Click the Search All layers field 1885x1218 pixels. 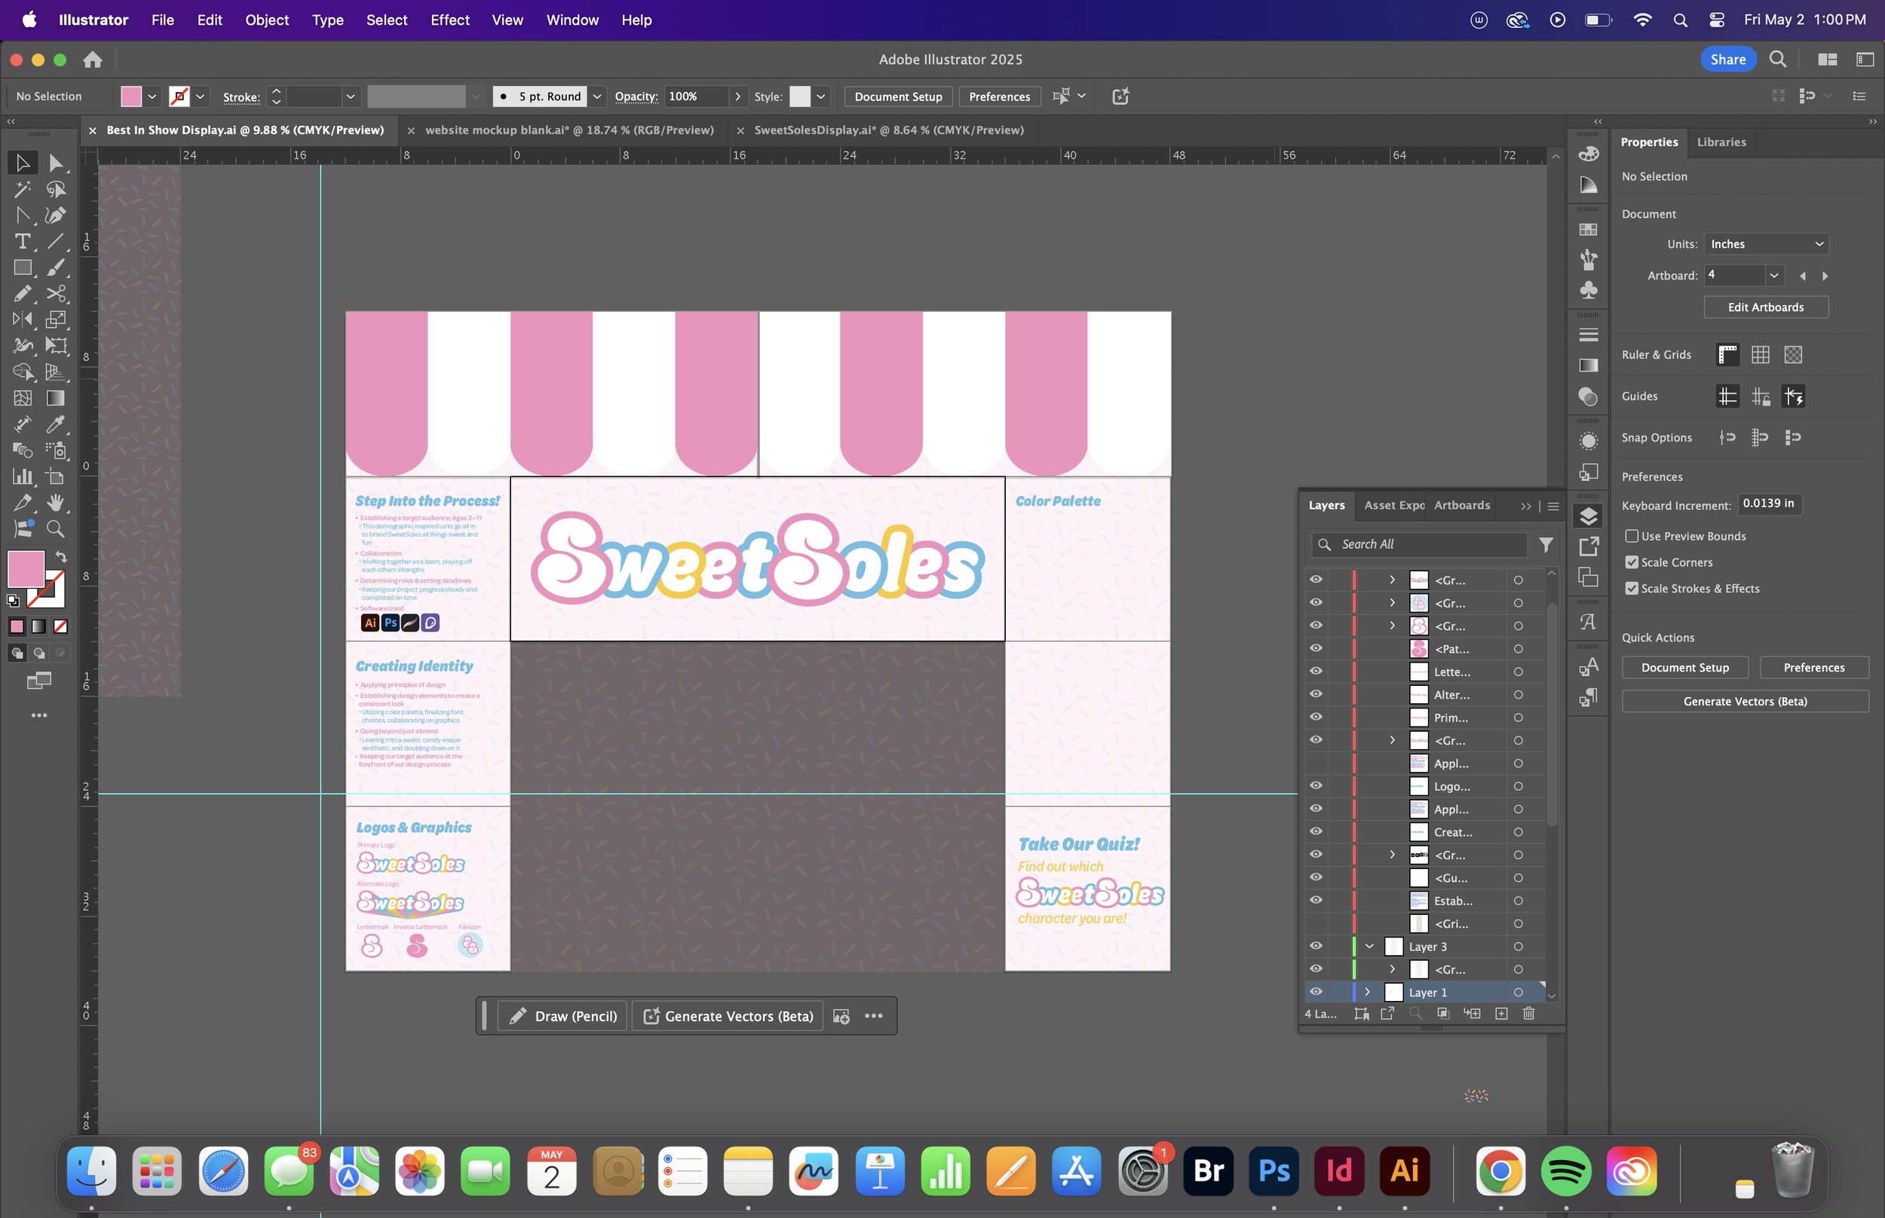click(x=1428, y=544)
